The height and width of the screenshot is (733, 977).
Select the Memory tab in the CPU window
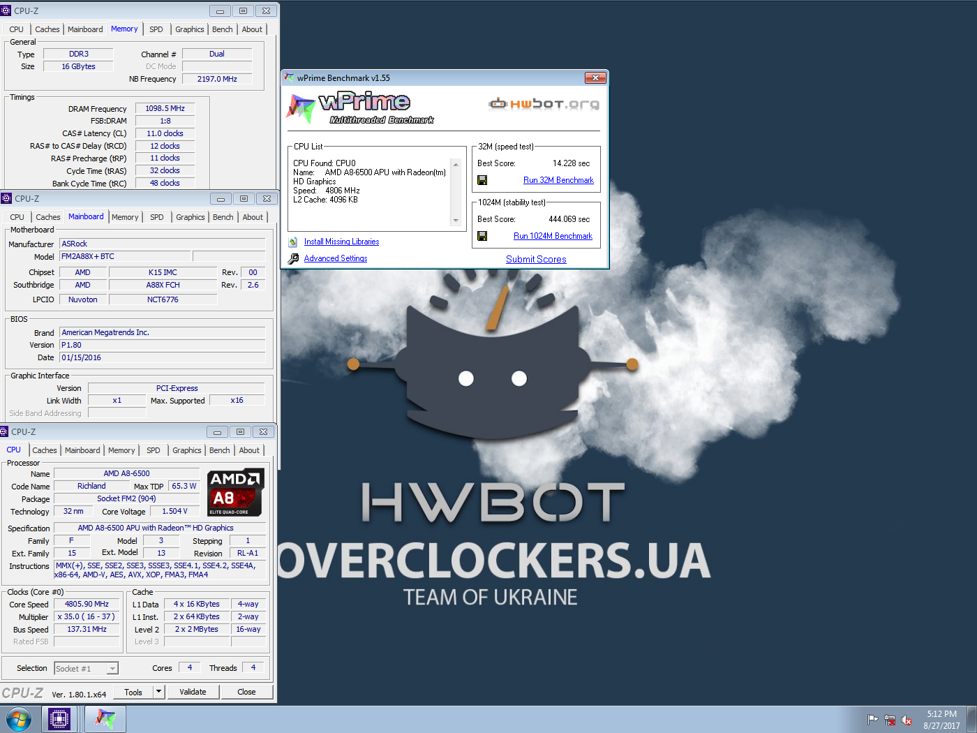[121, 450]
